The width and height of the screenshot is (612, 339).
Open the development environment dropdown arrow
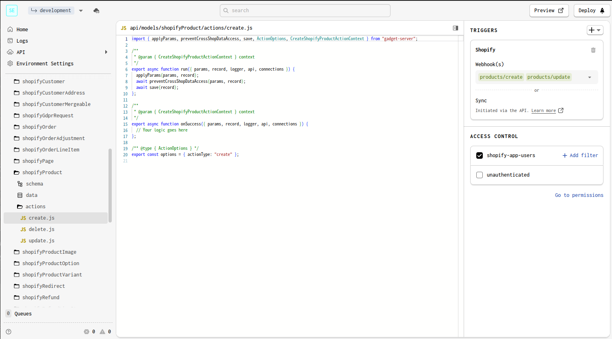(81, 11)
